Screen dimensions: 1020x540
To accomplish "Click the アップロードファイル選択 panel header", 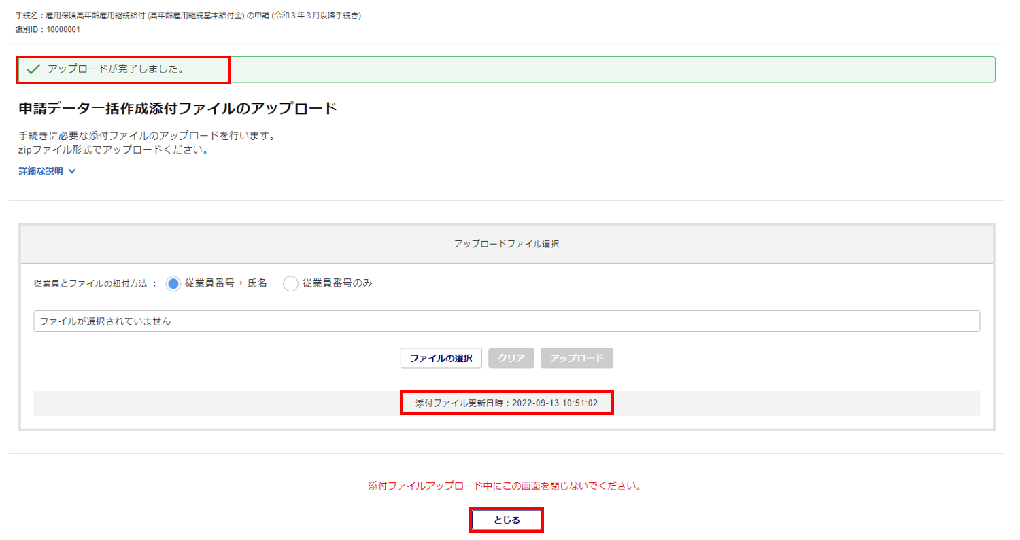I will click(x=507, y=244).
